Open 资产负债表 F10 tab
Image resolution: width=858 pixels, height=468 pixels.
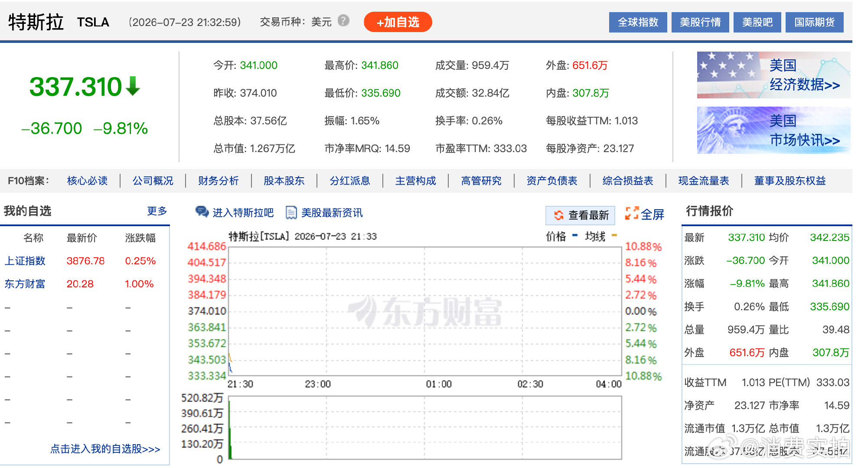coord(551,181)
